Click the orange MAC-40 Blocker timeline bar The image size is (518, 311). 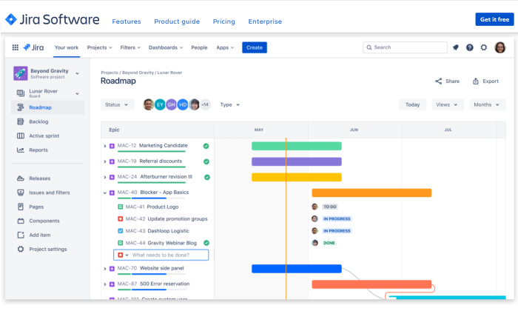(x=371, y=193)
